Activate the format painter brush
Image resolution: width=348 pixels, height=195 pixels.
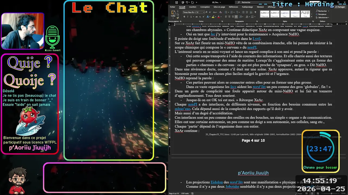pos(178,18)
